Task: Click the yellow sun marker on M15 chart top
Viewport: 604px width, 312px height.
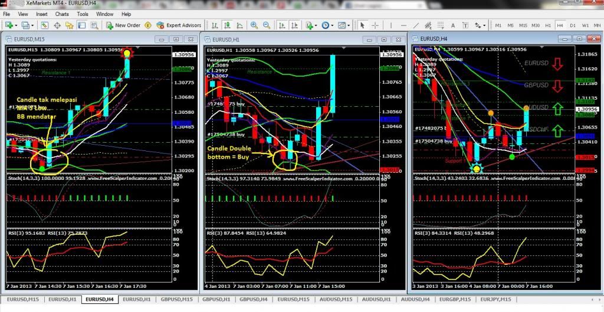Action: pyautogui.click(x=126, y=54)
